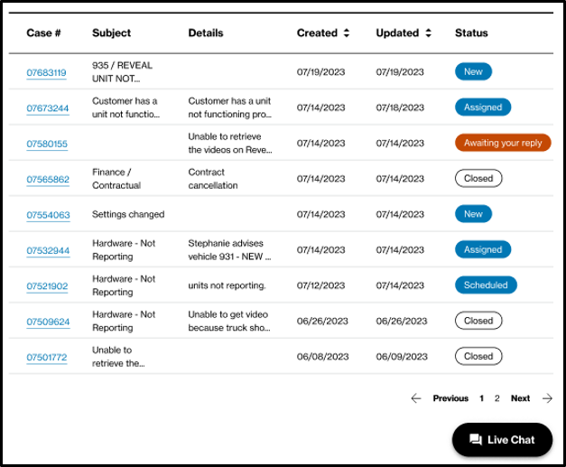
Task: Select updated date 07/18/2023
Action: [x=400, y=107]
